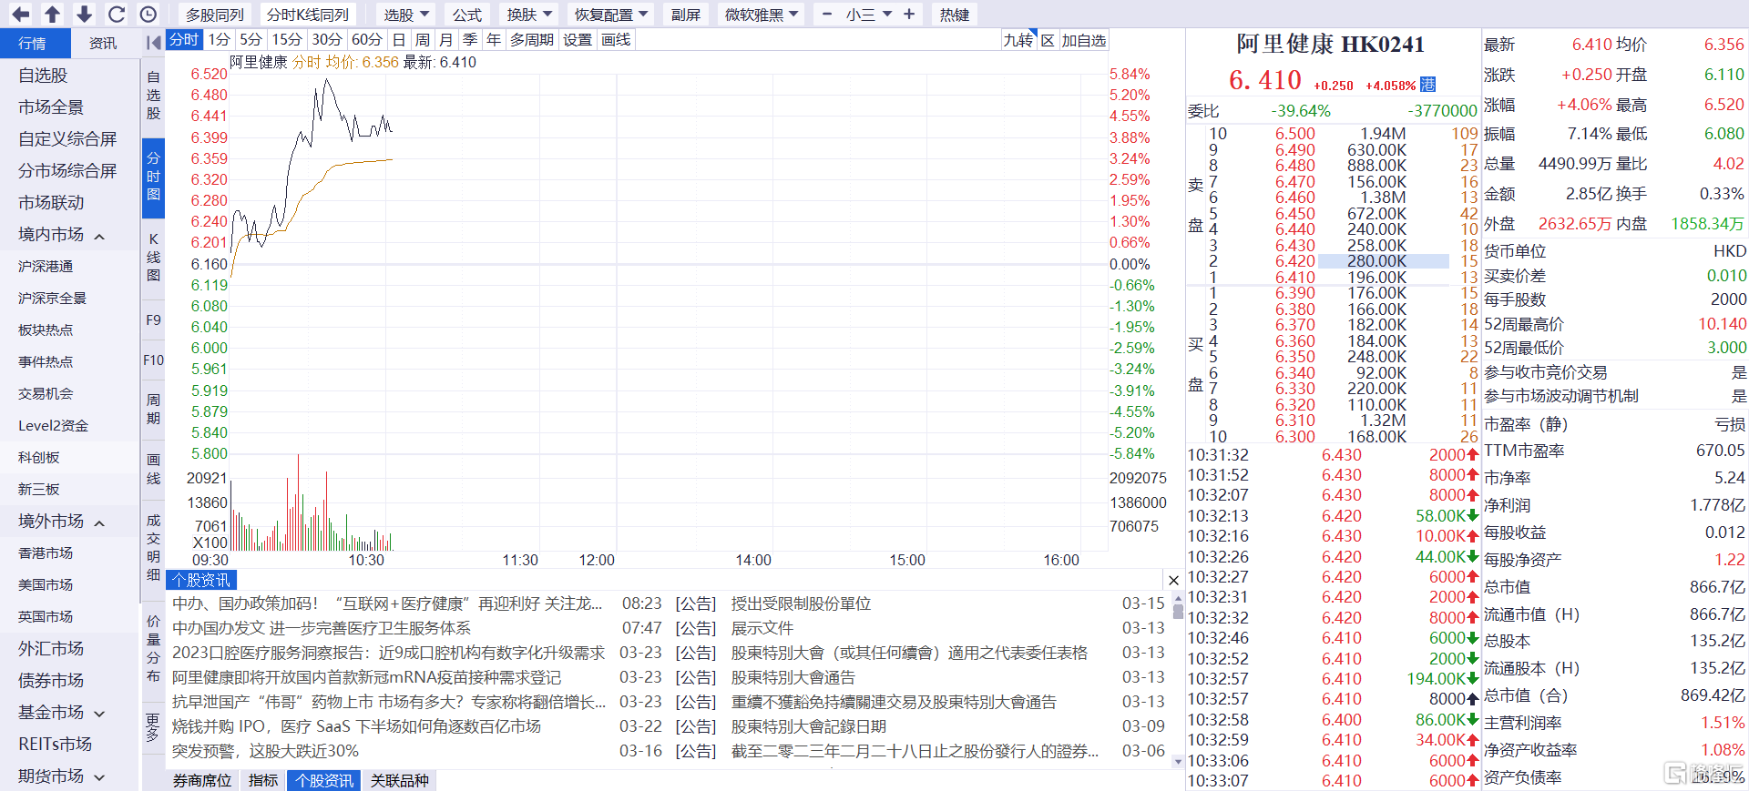Image resolution: width=1749 pixels, height=791 pixels.
Task: Select 香港市场 under 境外市场
Action: coord(46,553)
